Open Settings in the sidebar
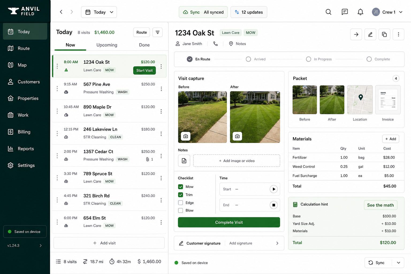This screenshot has height=274, width=411. tap(25, 165)
